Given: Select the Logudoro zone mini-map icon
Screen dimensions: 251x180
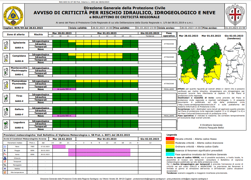Looking at the screenshot, I should coord(6,125).
